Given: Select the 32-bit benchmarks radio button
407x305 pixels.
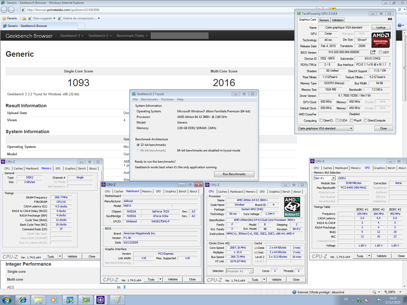Looking at the screenshot, I should tap(138, 145).
